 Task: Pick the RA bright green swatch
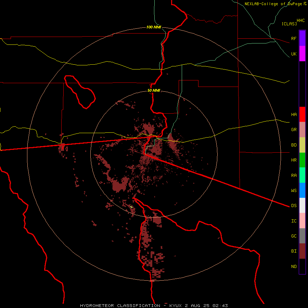pos(302,175)
